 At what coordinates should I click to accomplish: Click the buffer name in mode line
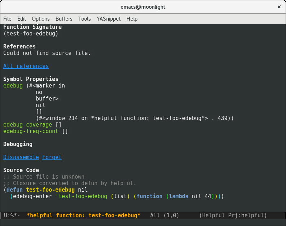[x=83, y=216]
